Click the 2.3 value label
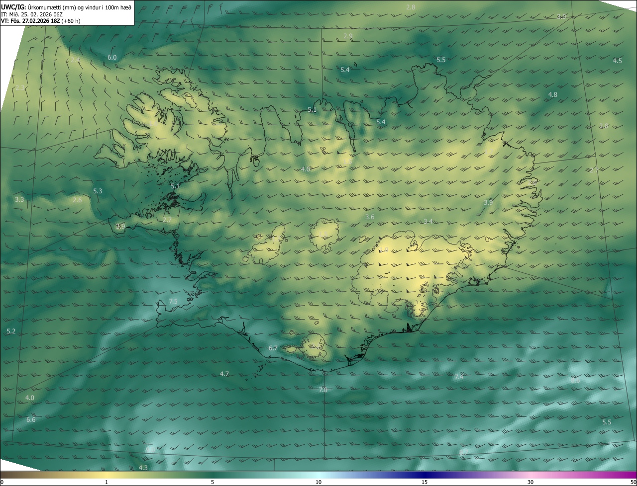 pos(20,88)
